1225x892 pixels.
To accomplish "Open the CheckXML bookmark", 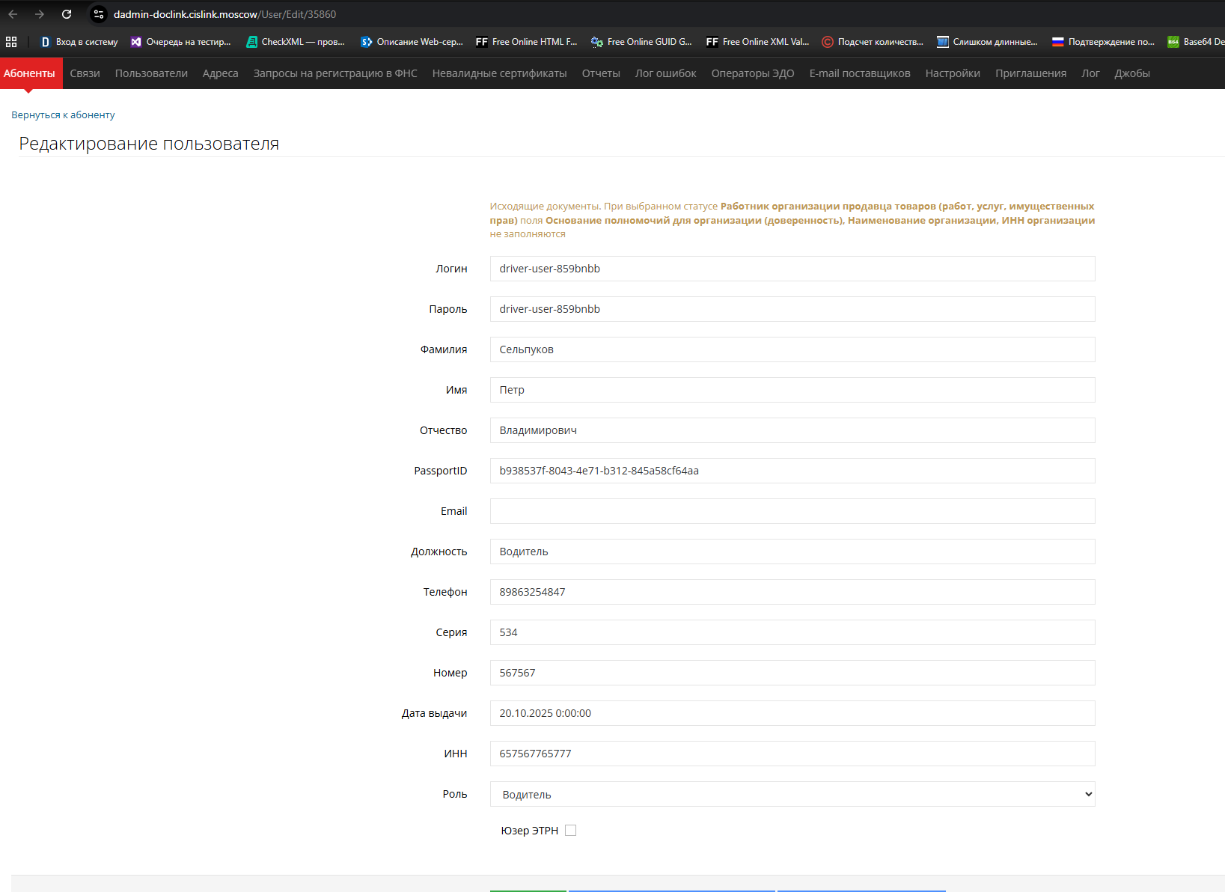I will tap(296, 42).
